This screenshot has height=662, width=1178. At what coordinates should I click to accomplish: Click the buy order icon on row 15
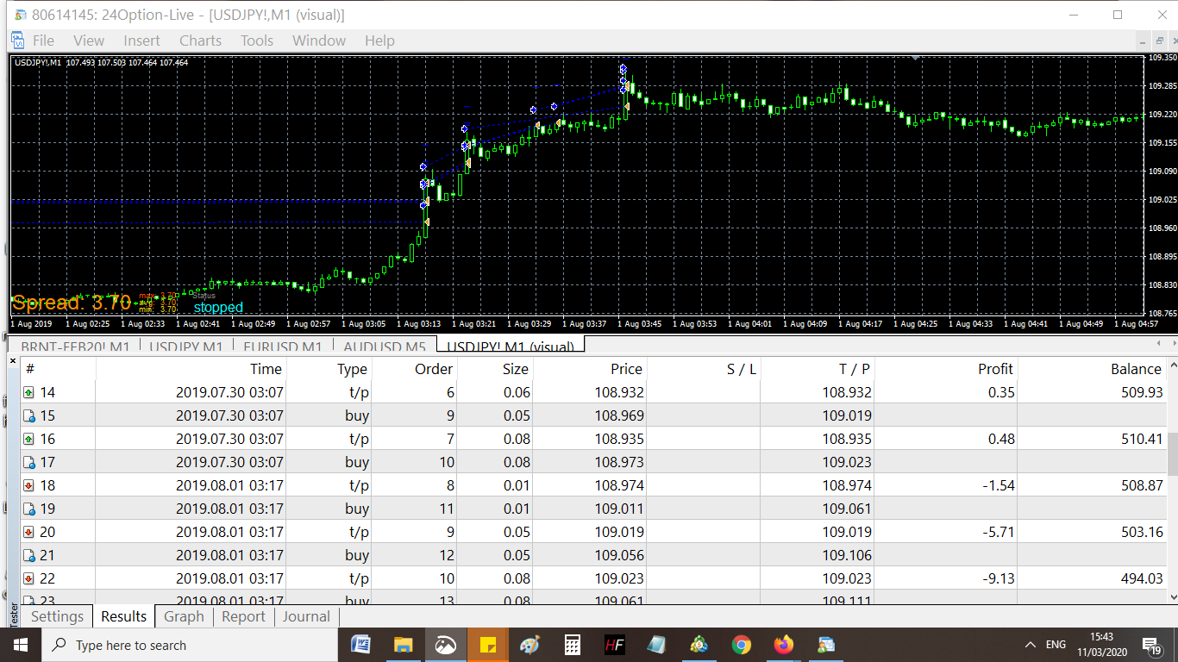pyautogui.click(x=28, y=415)
